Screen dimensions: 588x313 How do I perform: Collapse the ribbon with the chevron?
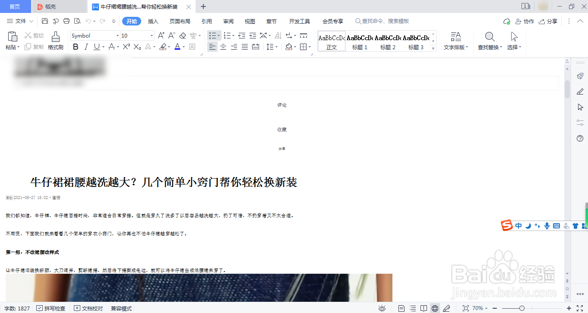tap(581, 21)
